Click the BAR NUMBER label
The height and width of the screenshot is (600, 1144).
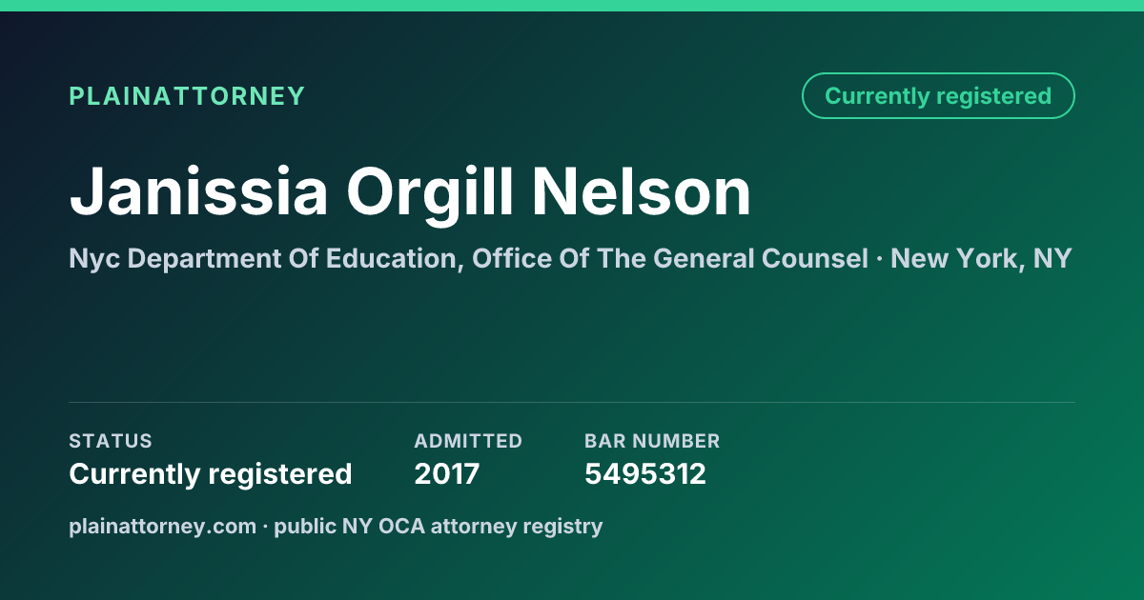click(x=652, y=441)
